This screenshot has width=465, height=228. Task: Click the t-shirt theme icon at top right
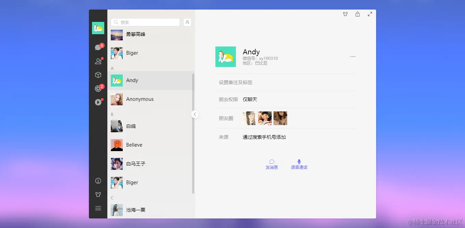tap(345, 14)
